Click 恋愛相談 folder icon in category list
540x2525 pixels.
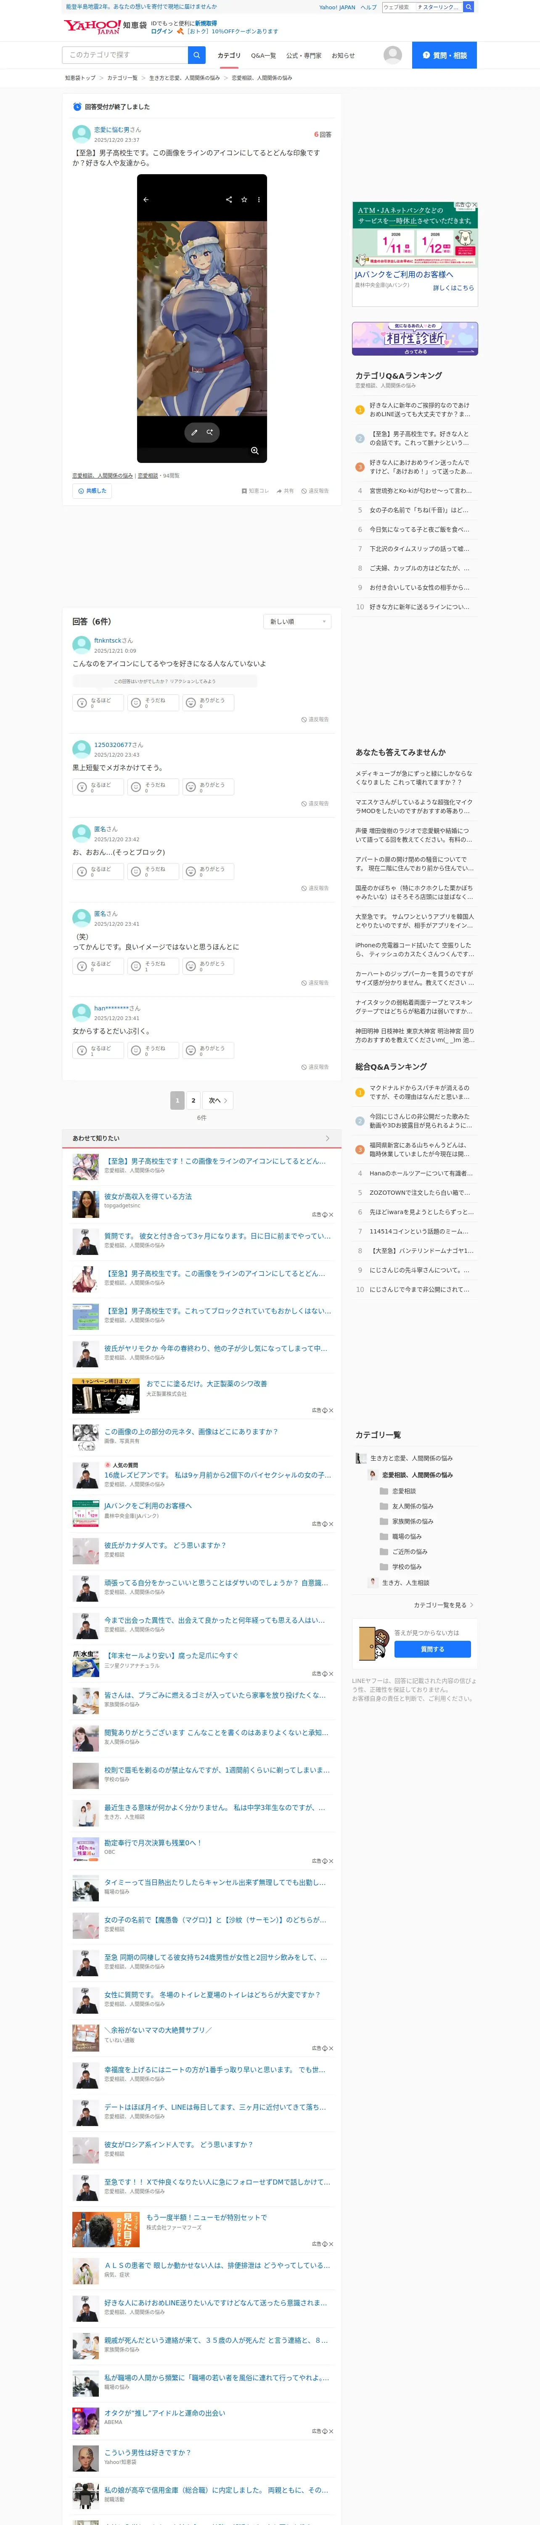(x=384, y=1491)
